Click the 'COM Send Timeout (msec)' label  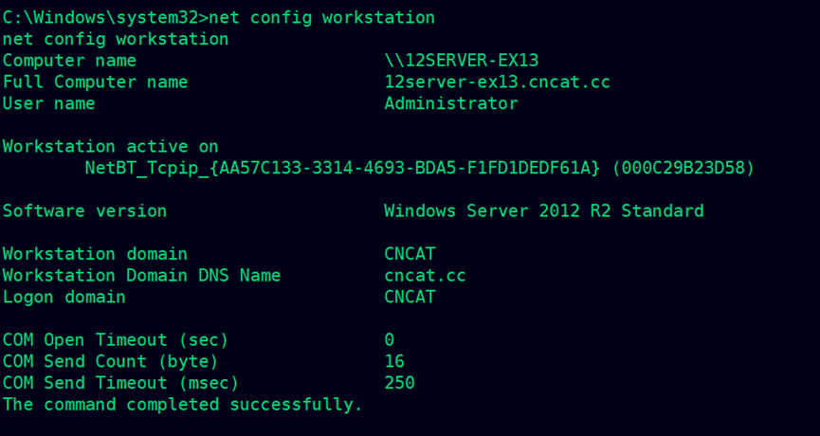(120, 383)
